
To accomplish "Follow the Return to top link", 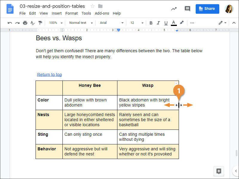I will click(50, 75).
